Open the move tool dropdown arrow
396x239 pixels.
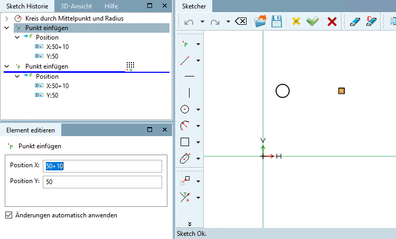[x=198, y=181]
